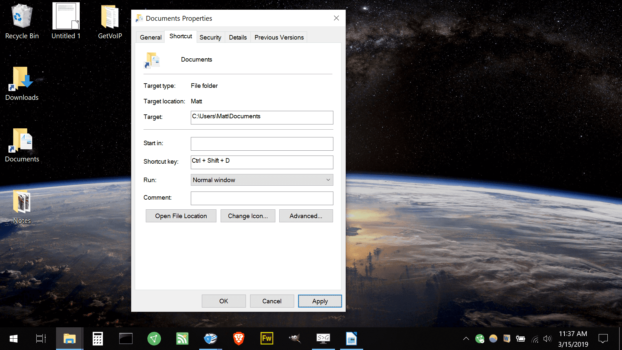Launch Calculator from taskbar

coord(98,339)
